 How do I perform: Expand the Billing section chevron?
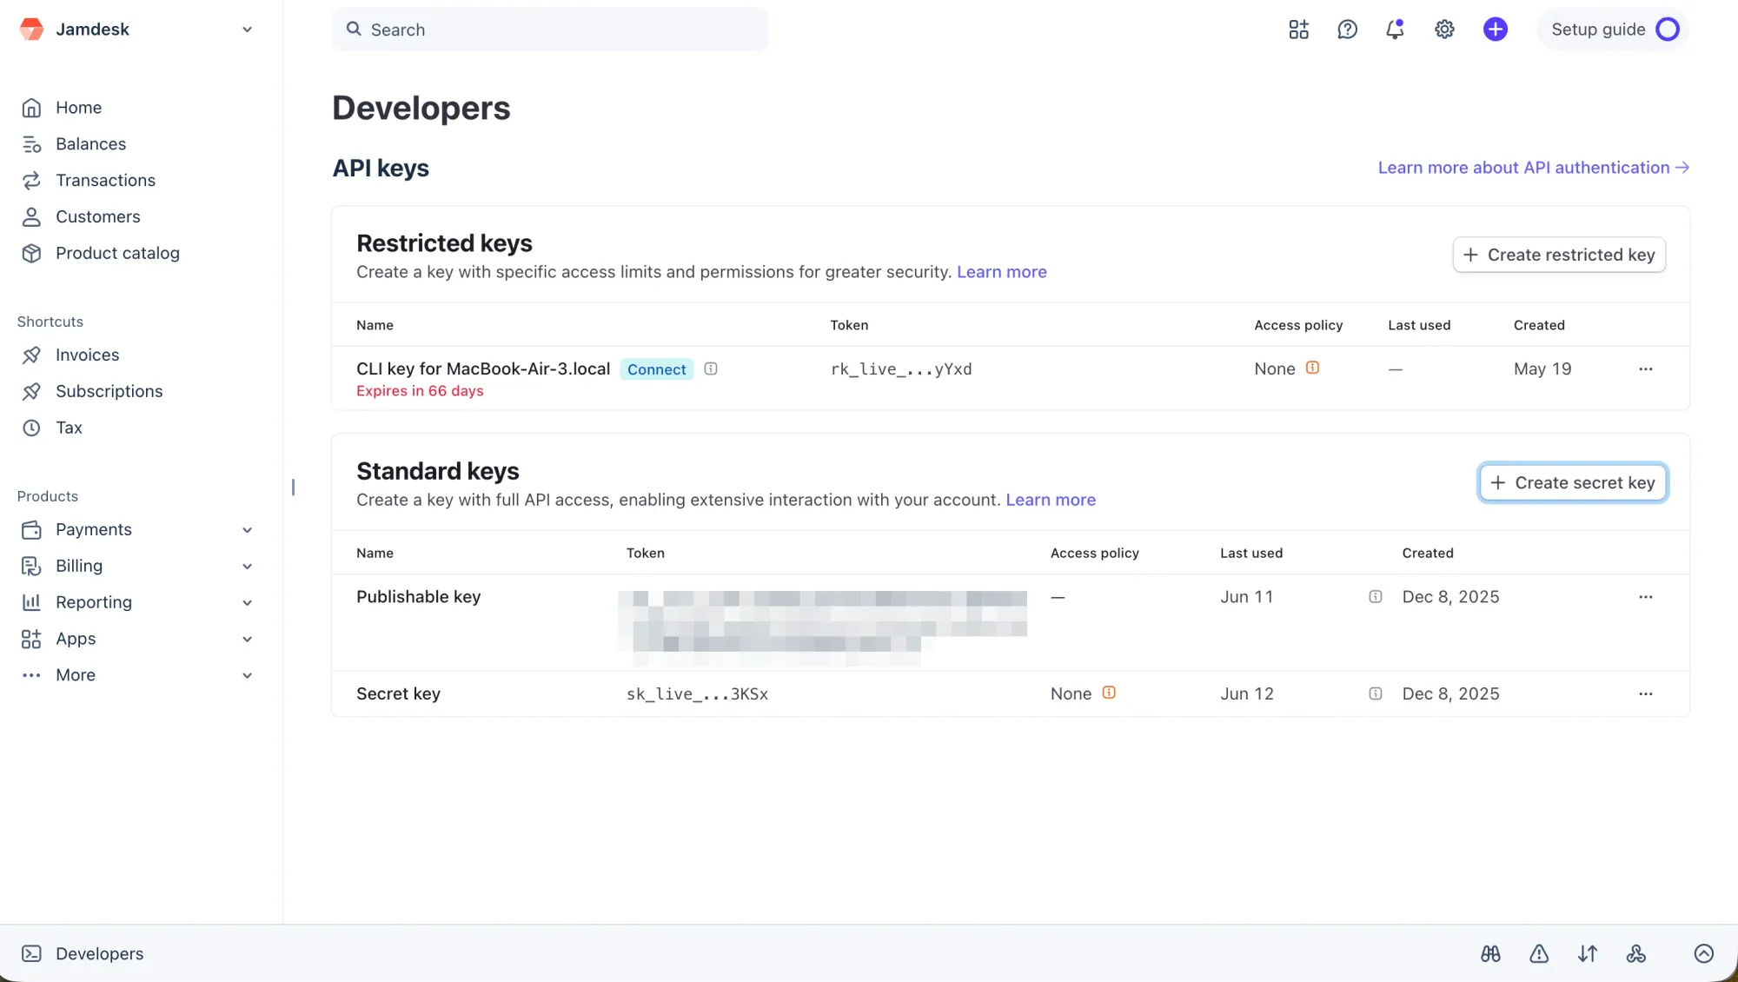[247, 567]
